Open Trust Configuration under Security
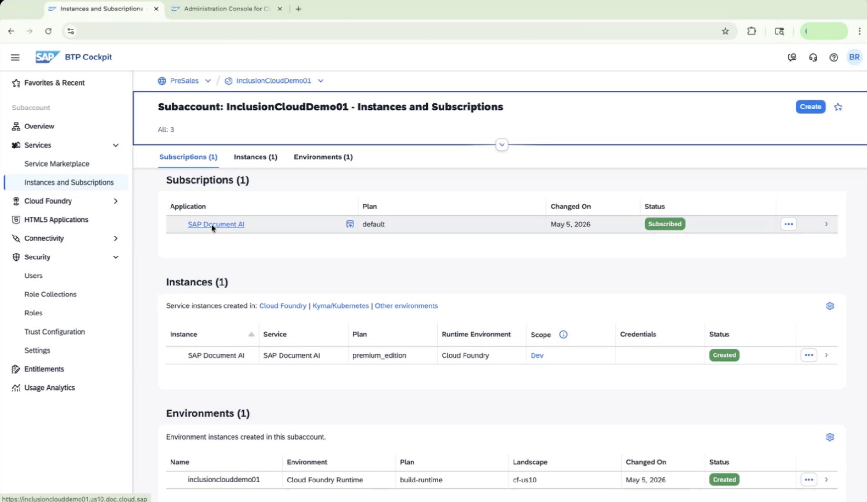Screen dimensions: 867x502 pos(55,332)
